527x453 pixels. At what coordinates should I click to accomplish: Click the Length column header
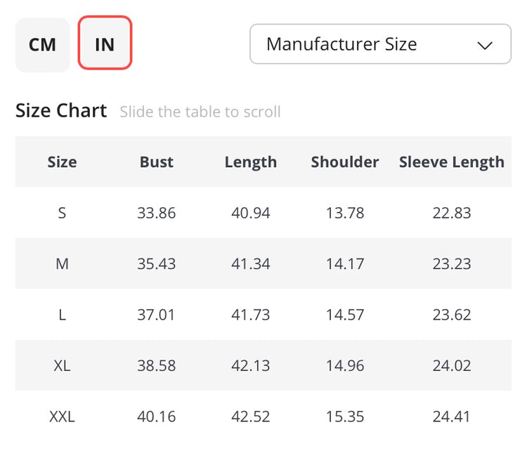[x=251, y=162]
